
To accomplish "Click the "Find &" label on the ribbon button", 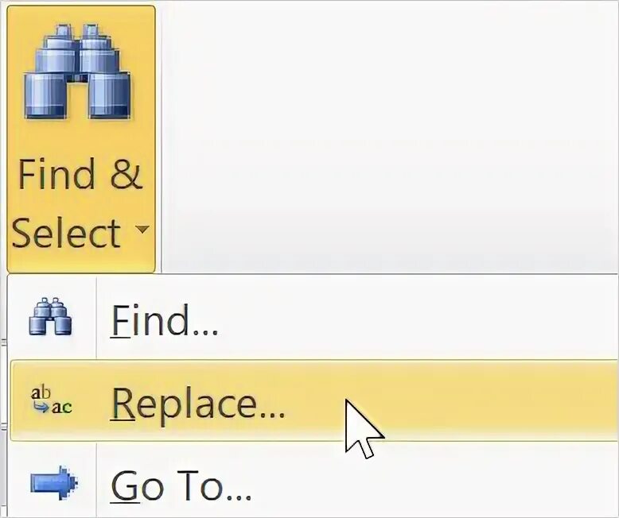I will (x=80, y=174).
